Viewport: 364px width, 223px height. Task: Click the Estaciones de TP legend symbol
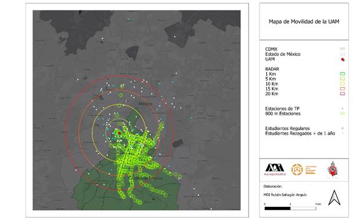[x=343, y=109]
